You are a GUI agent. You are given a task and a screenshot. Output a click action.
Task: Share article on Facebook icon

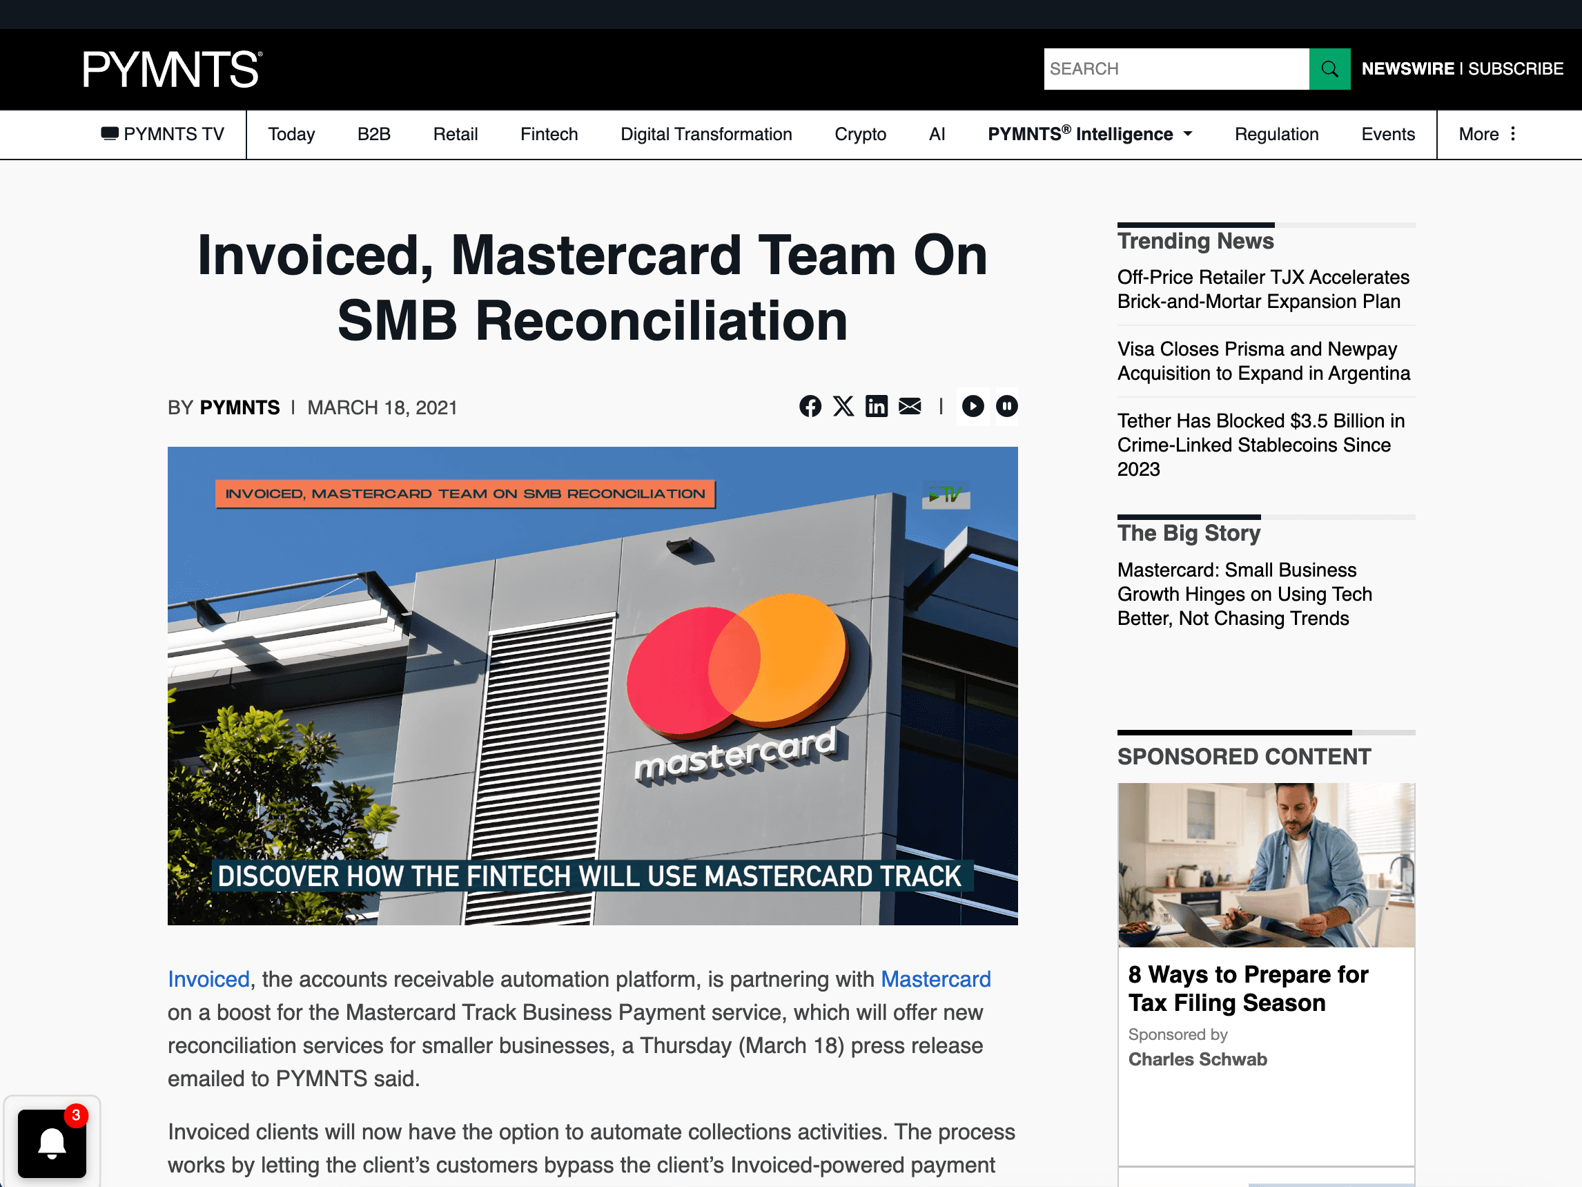pyautogui.click(x=810, y=407)
